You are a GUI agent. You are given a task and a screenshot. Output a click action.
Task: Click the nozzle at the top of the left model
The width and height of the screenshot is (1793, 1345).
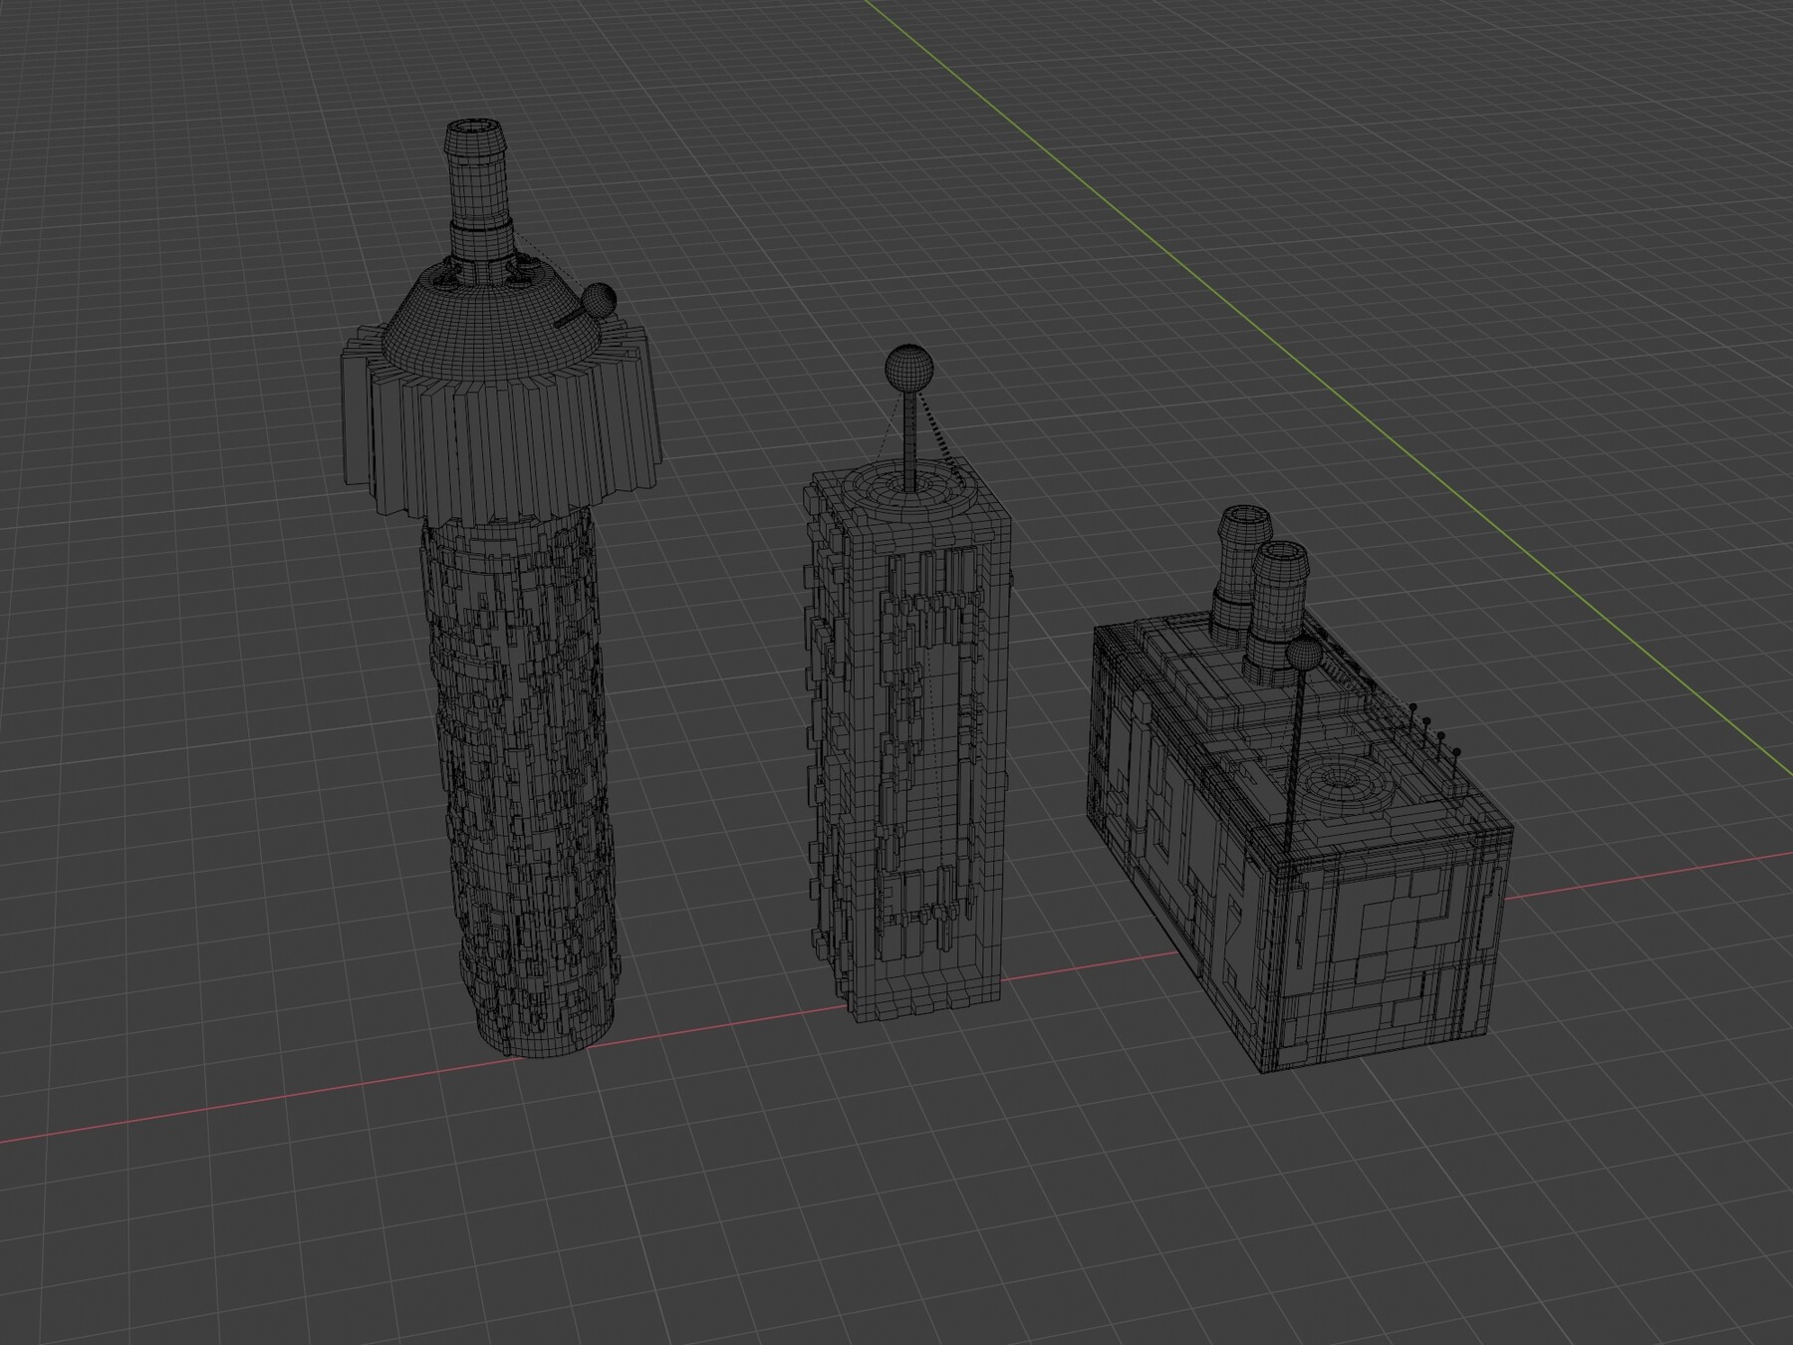click(x=476, y=169)
